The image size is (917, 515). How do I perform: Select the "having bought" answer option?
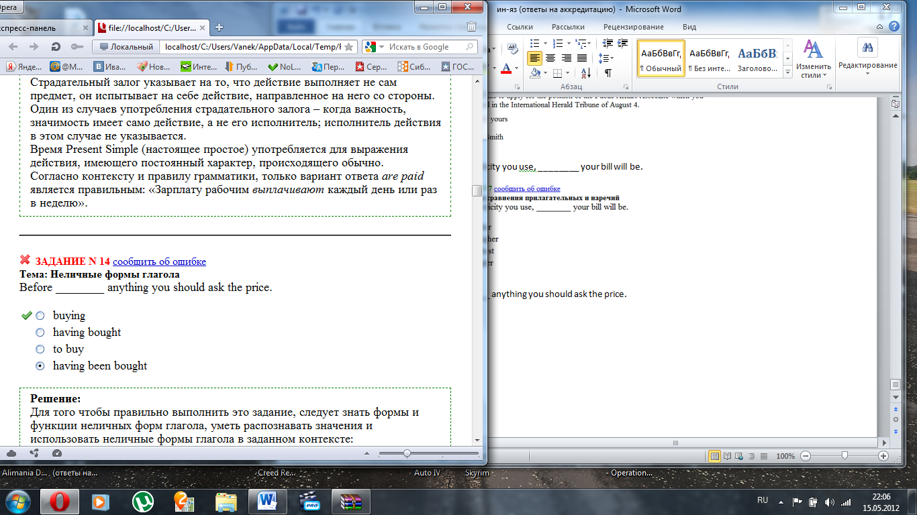tap(40, 332)
